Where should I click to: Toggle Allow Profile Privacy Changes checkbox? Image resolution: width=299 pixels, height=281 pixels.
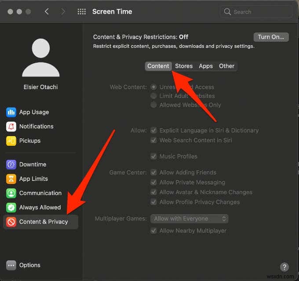pos(153,202)
